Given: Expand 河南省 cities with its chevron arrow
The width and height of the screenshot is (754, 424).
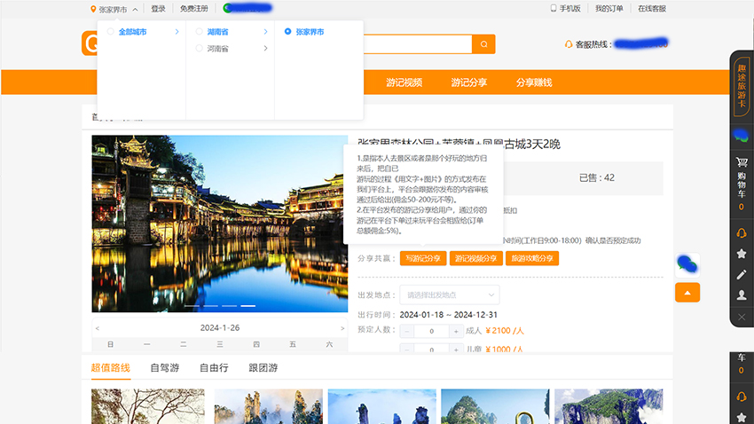Looking at the screenshot, I should tap(265, 49).
